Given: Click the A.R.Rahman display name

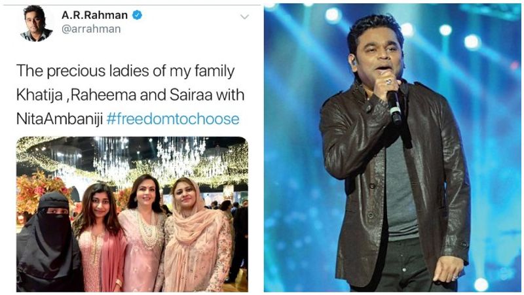Looking at the screenshot, I should pos(94,14).
